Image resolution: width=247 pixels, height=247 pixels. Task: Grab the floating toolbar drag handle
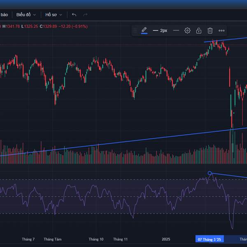135,30
